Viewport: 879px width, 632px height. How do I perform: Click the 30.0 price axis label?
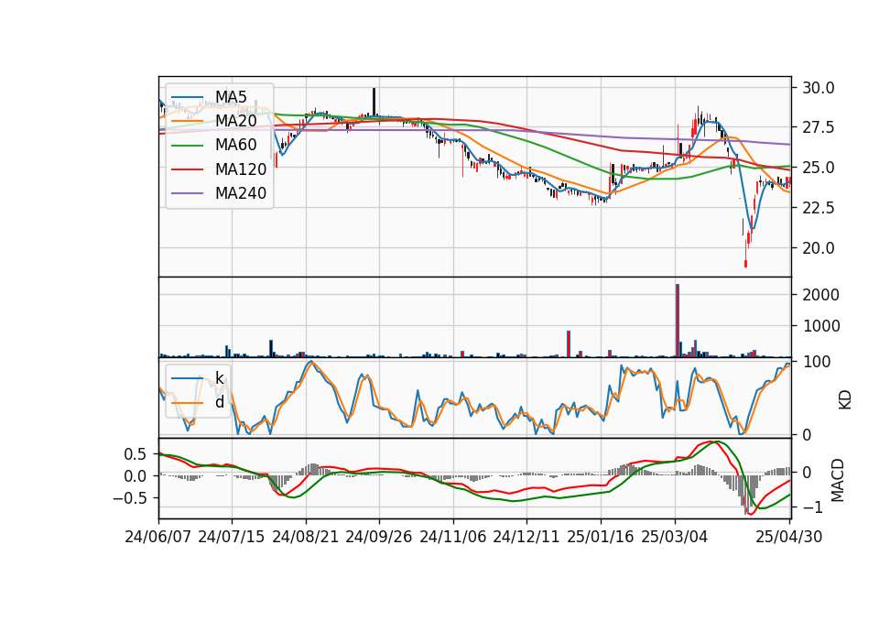point(819,88)
